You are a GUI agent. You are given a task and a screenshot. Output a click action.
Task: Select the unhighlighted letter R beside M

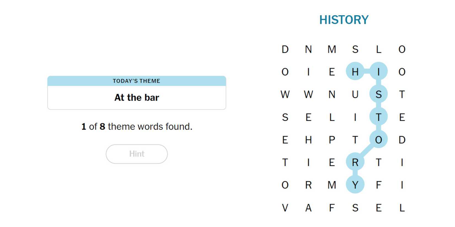click(x=308, y=185)
